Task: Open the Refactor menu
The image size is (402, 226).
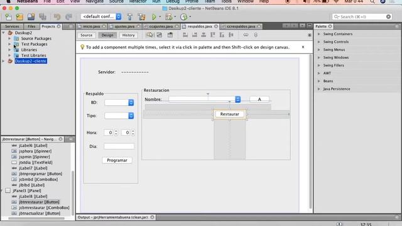Action: (138, 1)
